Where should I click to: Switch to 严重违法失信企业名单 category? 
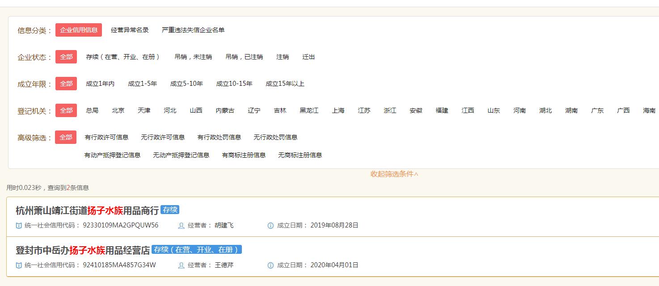click(x=191, y=30)
